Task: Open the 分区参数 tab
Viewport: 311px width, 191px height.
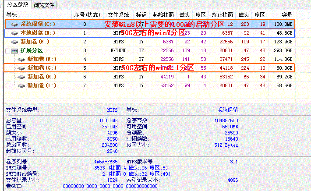Action: tap(18, 5)
